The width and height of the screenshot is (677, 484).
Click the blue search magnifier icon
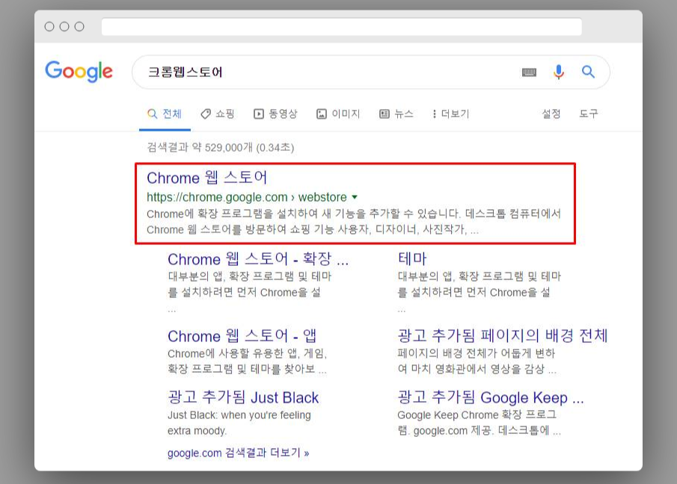[588, 72]
